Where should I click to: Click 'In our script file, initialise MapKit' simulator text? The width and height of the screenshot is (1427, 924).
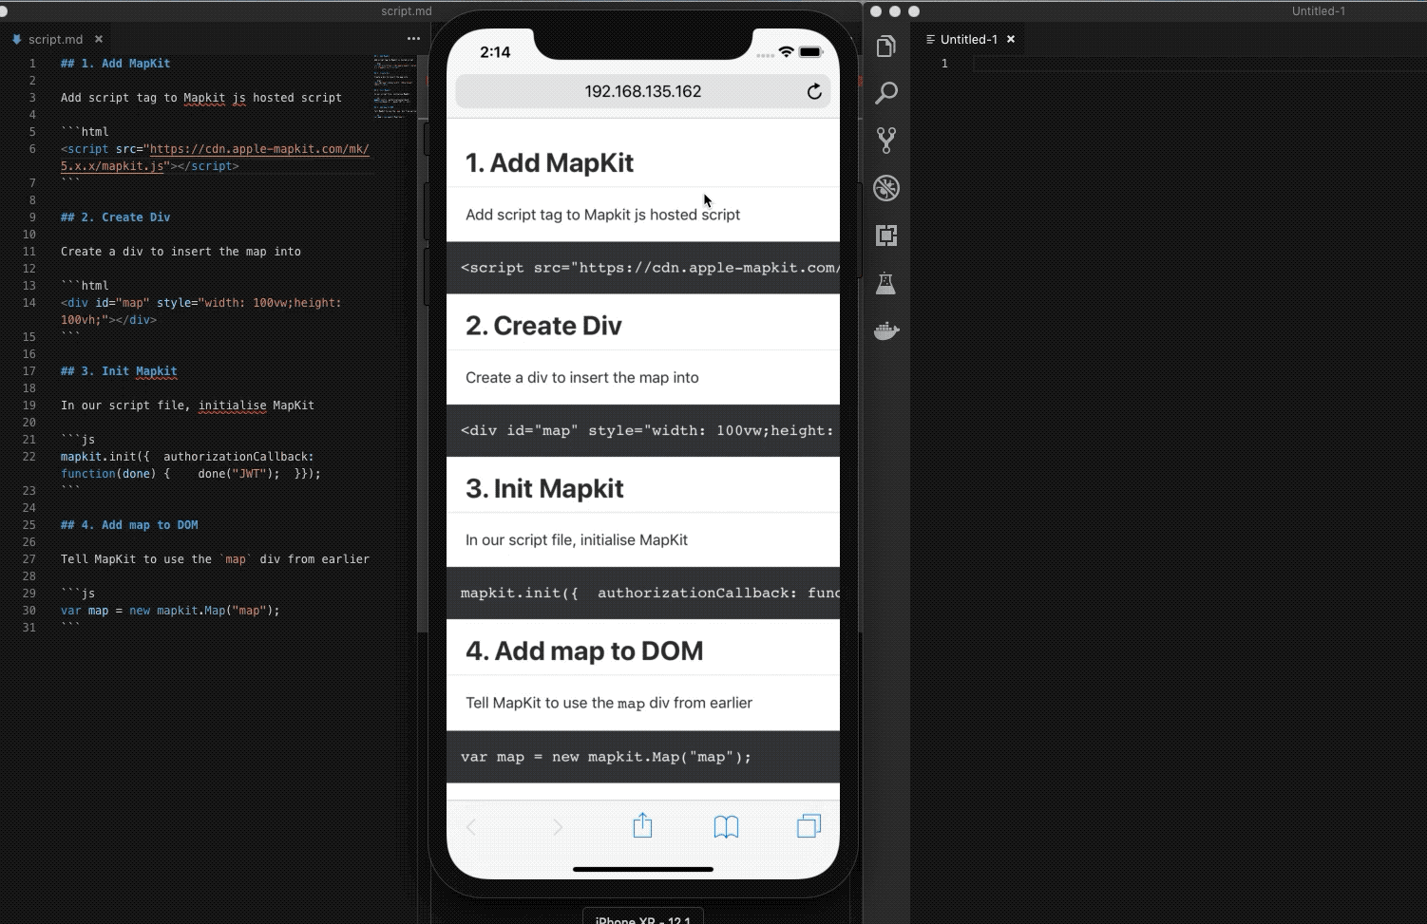[x=577, y=539]
